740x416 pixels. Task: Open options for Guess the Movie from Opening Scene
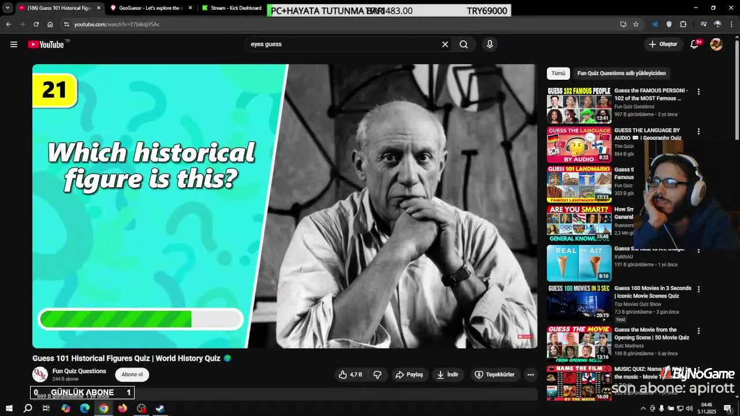pyautogui.click(x=698, y=331)
